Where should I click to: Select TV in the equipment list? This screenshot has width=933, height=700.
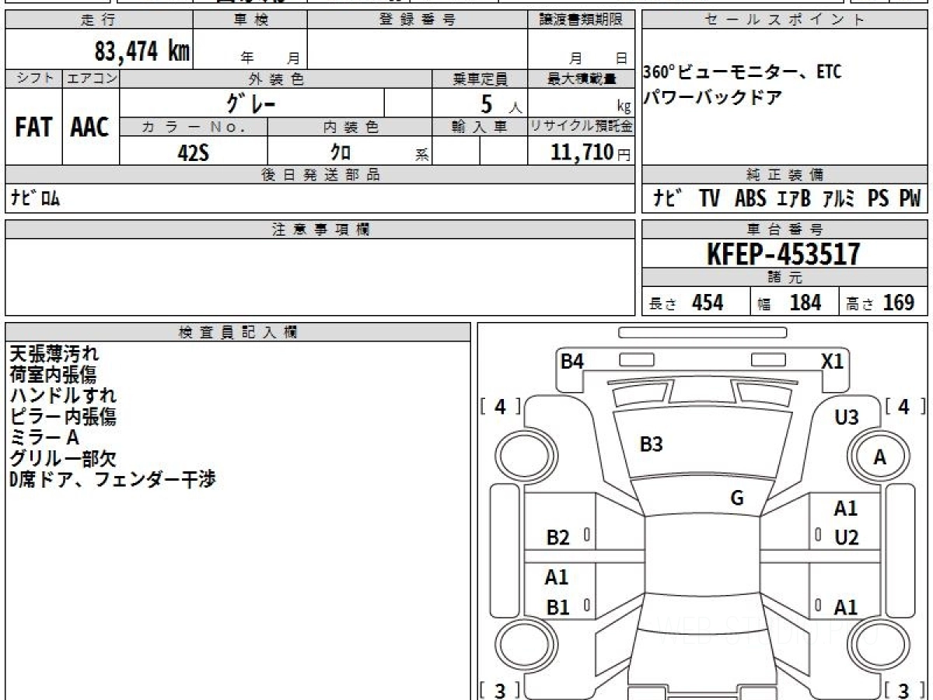pos(709,199)
